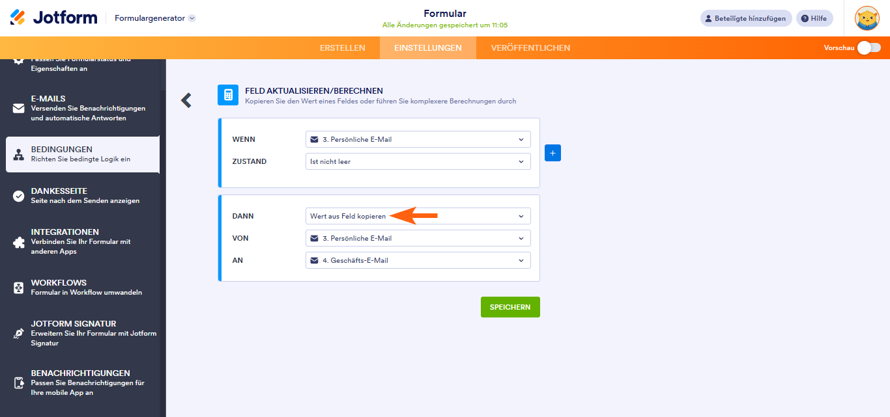890x417 pixels.
Task: Click the Dankesseite checkmark icon
Action: (x=19, y=196)
